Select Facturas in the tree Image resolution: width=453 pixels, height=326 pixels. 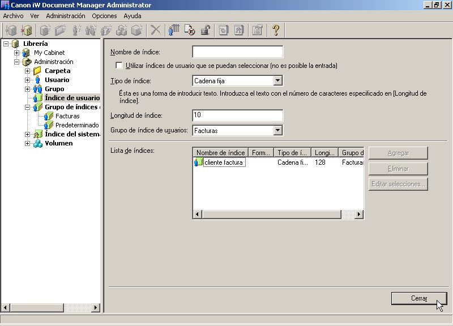click(67, 116)
